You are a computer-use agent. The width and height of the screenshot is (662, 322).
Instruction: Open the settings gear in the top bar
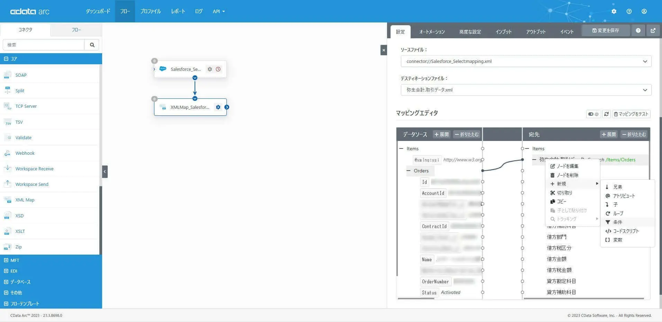coord(614,11)
